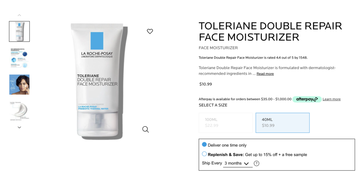Click the help question mark icon
359x173 pixels.
pyautogui.click(x=257, y=164)
